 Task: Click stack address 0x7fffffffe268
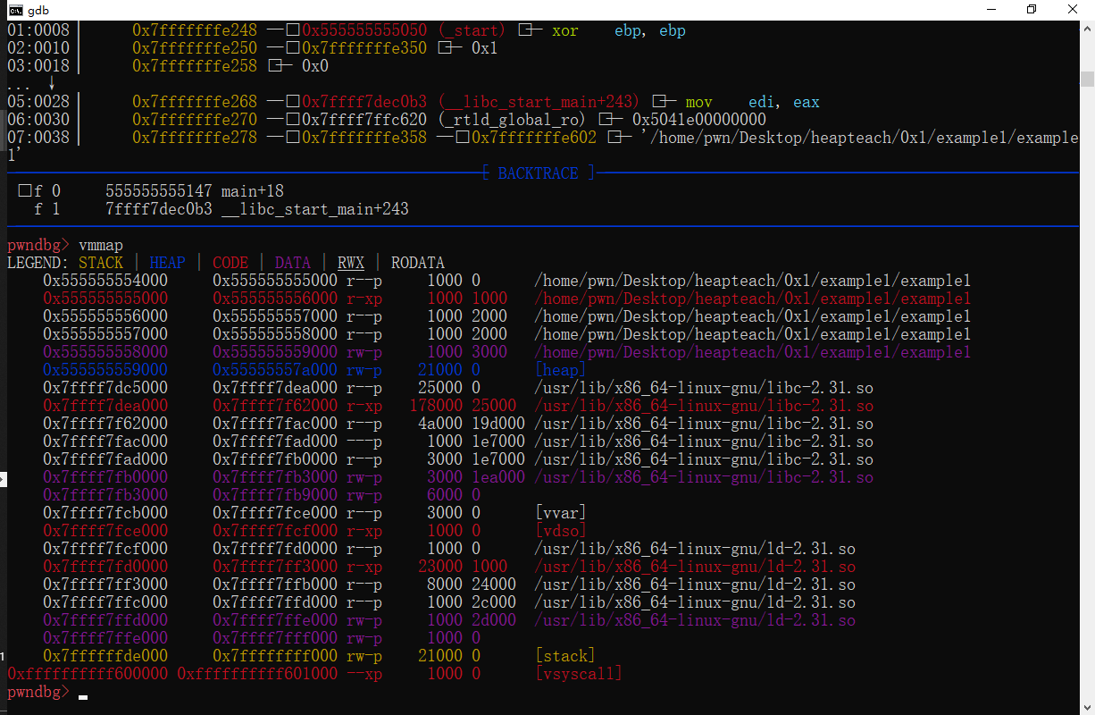tap(195, 102)
